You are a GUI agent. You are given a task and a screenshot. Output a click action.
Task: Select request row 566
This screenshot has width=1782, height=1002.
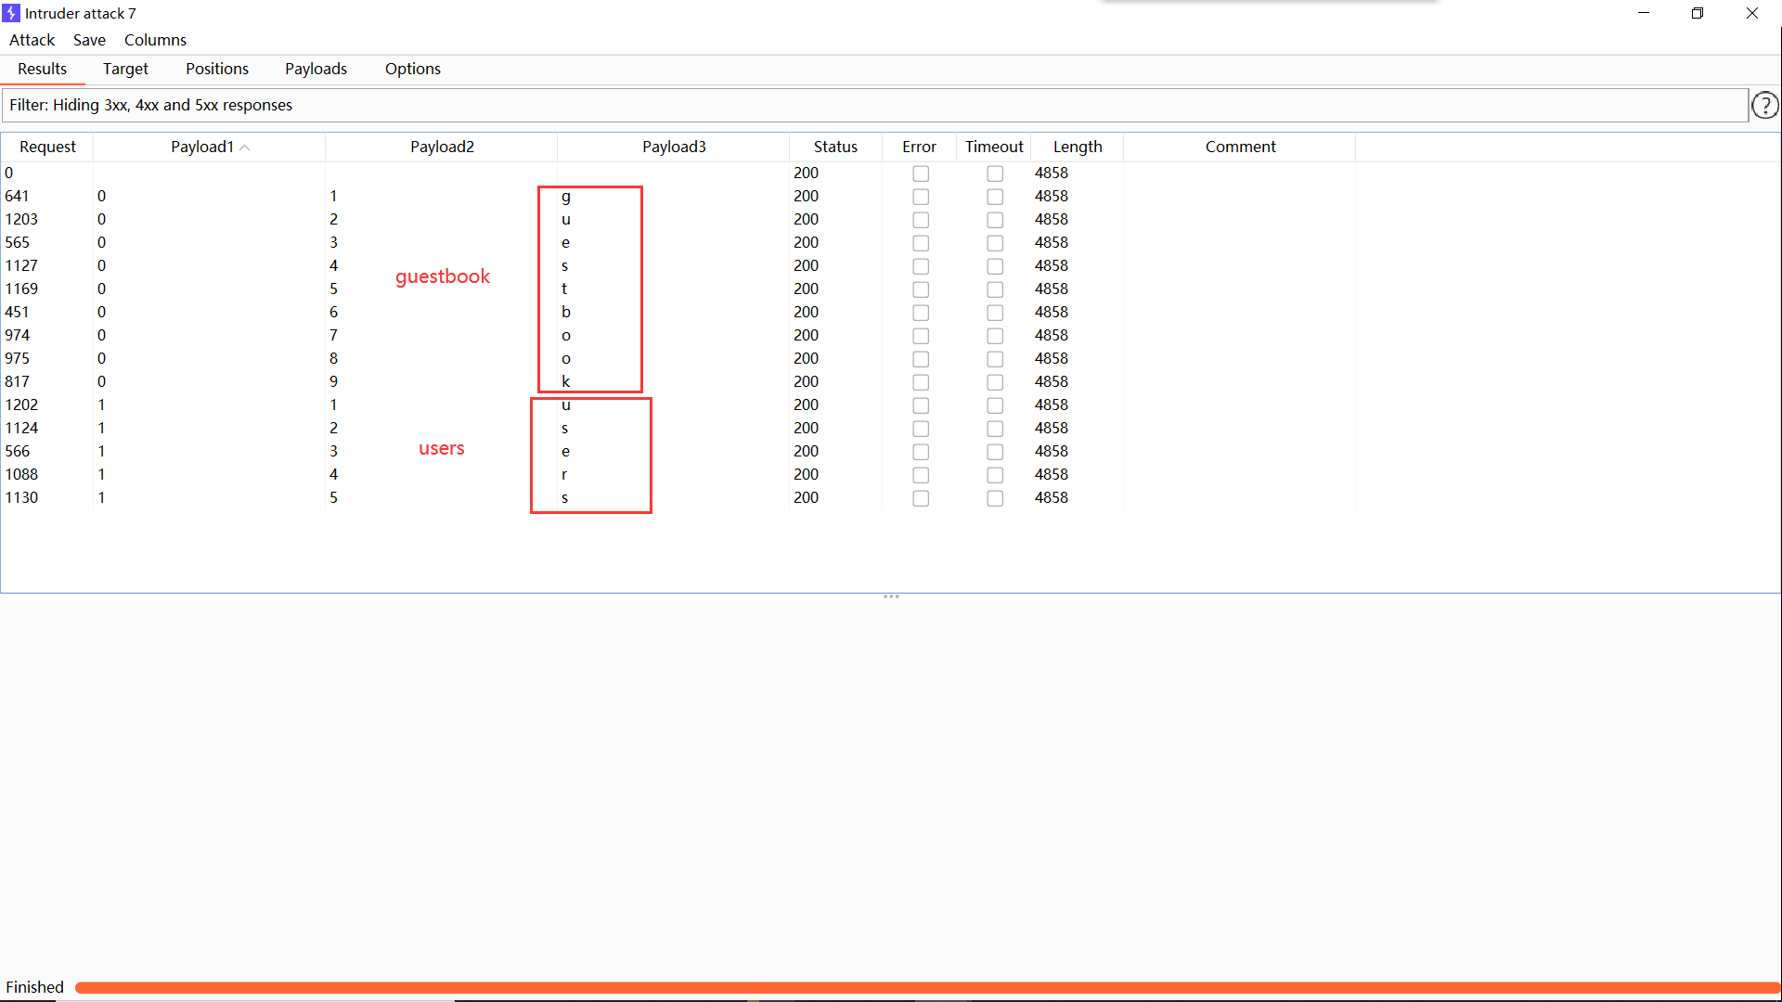click(678, 451)
